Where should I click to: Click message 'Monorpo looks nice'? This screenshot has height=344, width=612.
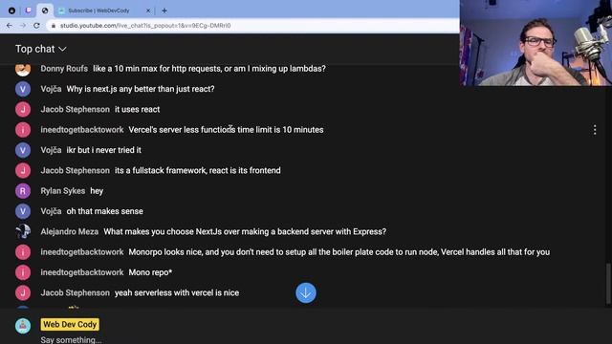pos(339,252)
